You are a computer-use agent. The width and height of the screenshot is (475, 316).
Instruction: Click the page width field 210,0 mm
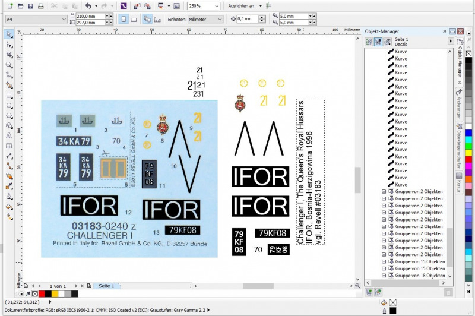coord(90,16)
